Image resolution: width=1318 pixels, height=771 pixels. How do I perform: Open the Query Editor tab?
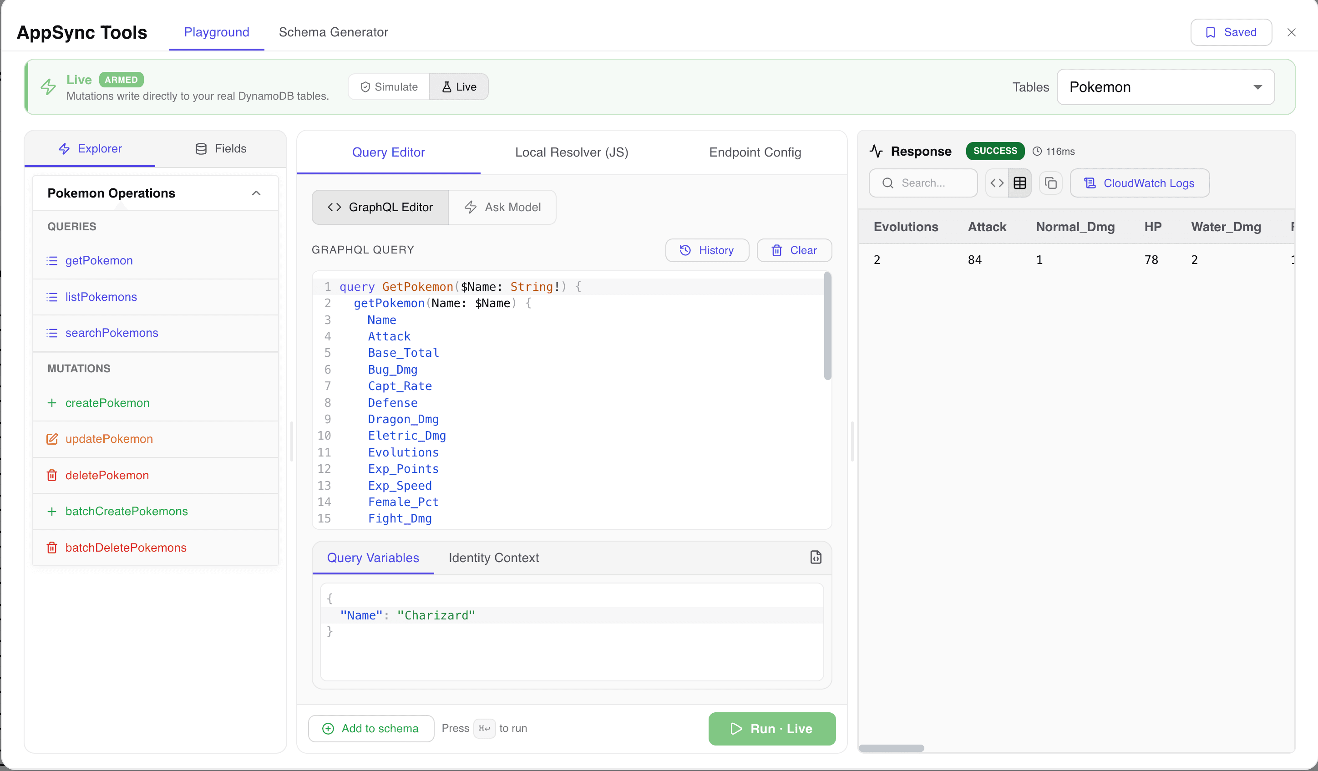click(x=389, y=152)
